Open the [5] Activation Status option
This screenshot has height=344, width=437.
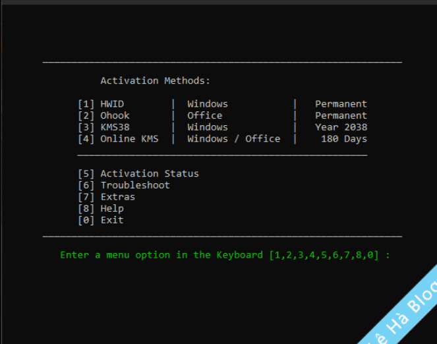point(138,174)
